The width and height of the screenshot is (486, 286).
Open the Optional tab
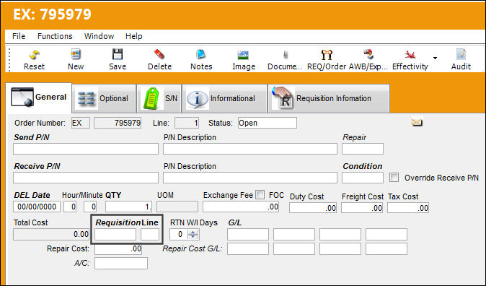click(104, 98)
